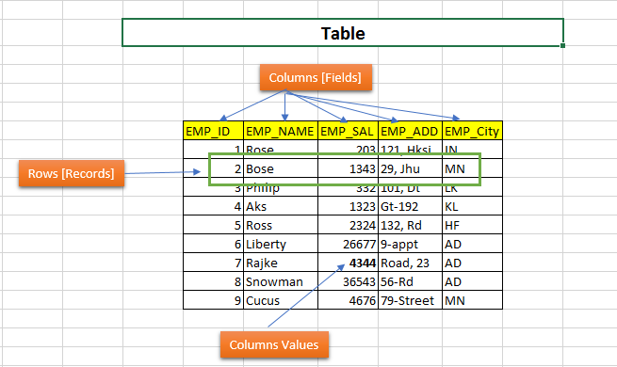
Task: Select the "Liberty" name cell
Action: [281, 244]
